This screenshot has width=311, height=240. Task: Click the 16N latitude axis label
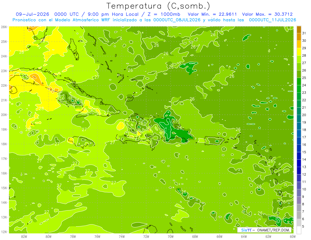click(x=4, y=173)
